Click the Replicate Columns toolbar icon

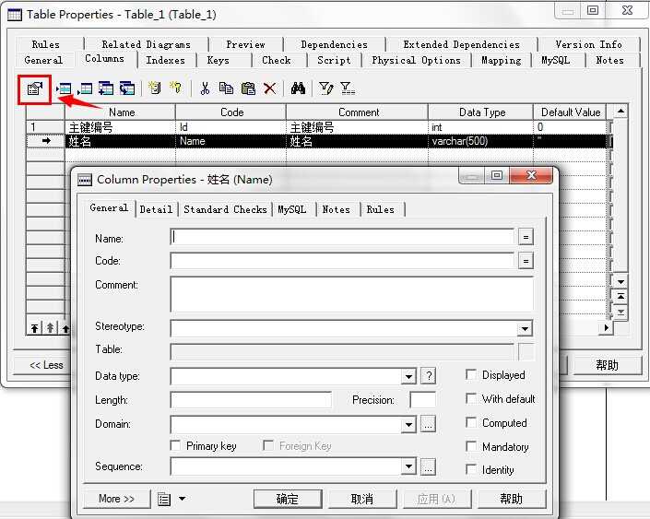(x=127, y=88)
